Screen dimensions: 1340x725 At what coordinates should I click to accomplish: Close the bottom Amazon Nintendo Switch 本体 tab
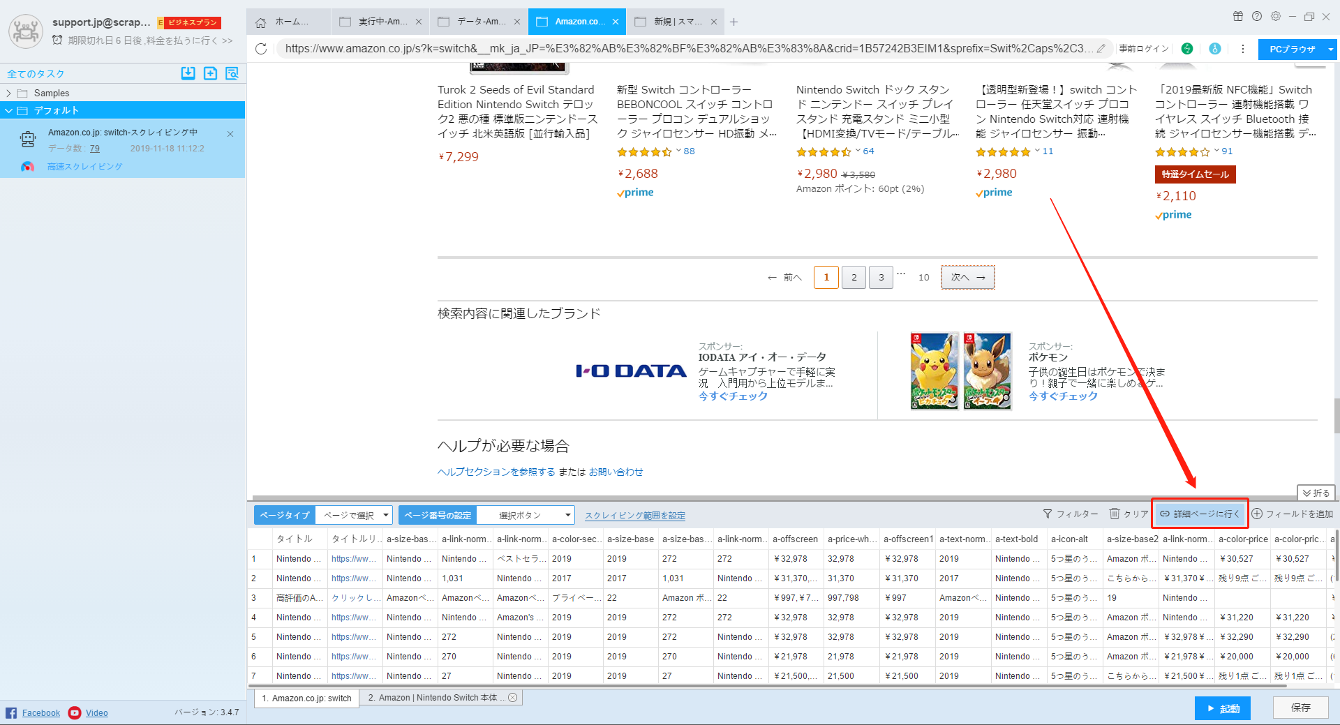tap(513, 698)
